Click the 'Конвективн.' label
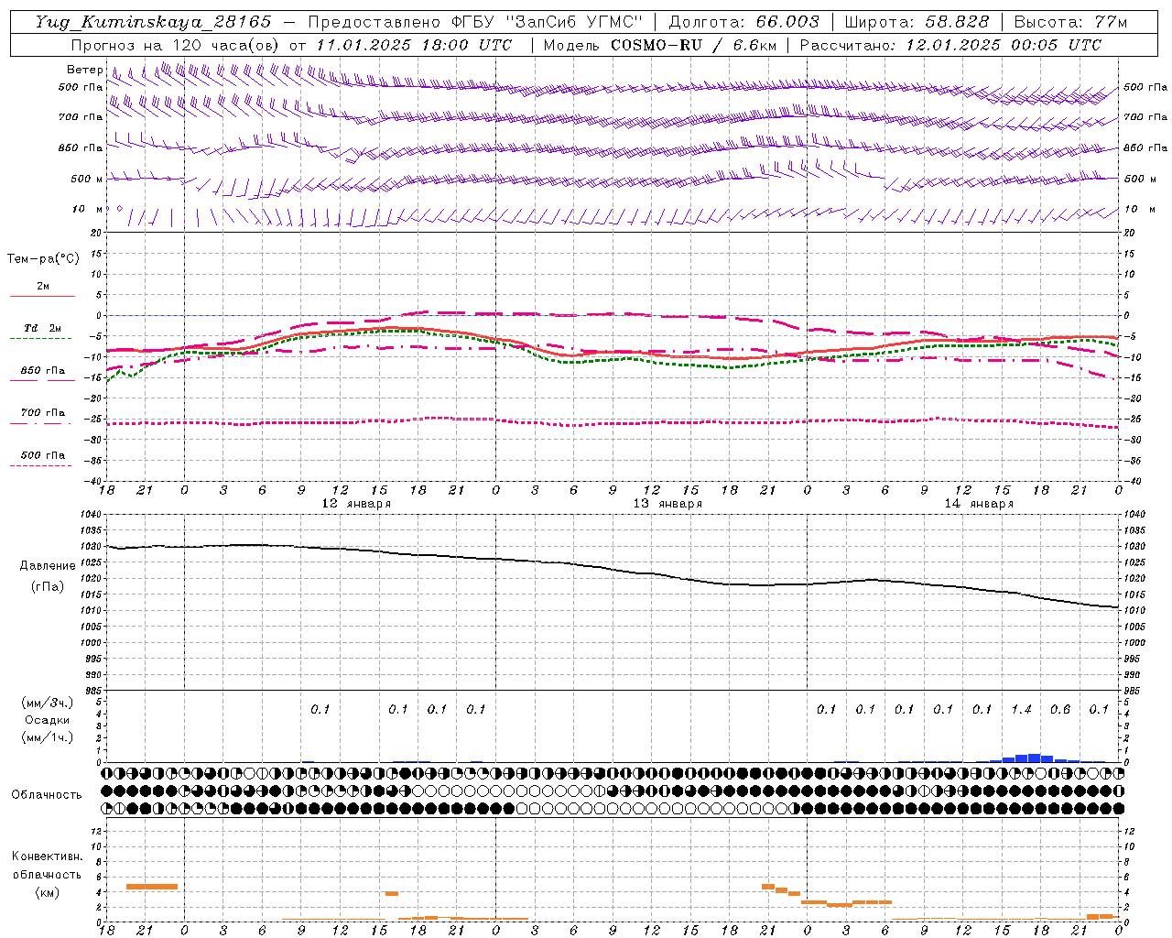 tap(47, 856)
